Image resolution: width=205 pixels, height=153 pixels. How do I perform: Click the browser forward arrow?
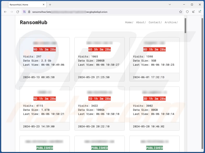(x=11, y=12)
